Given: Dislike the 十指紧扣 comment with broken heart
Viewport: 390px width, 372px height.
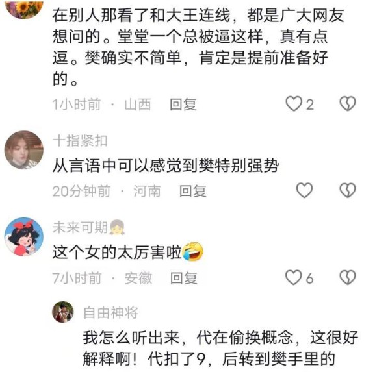Looking at the screenshot, I should click(348, 191).
